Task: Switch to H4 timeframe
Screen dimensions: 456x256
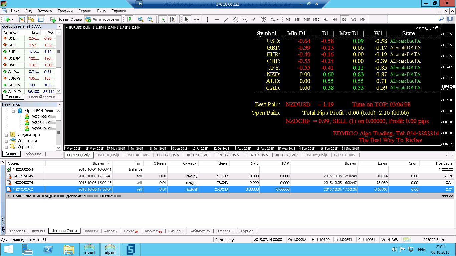Action: coord(335,19)
